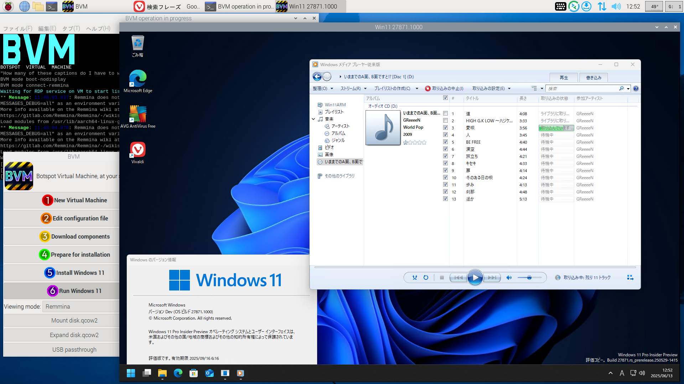Uncheck track 13 遥か checkbox
The height and width of the screenshot is (384, 684).
[445, 199]
